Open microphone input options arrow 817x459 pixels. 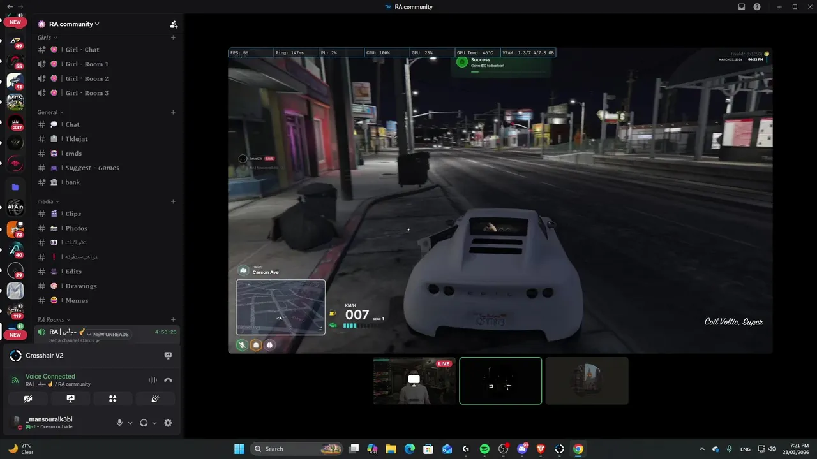point(130,423)
